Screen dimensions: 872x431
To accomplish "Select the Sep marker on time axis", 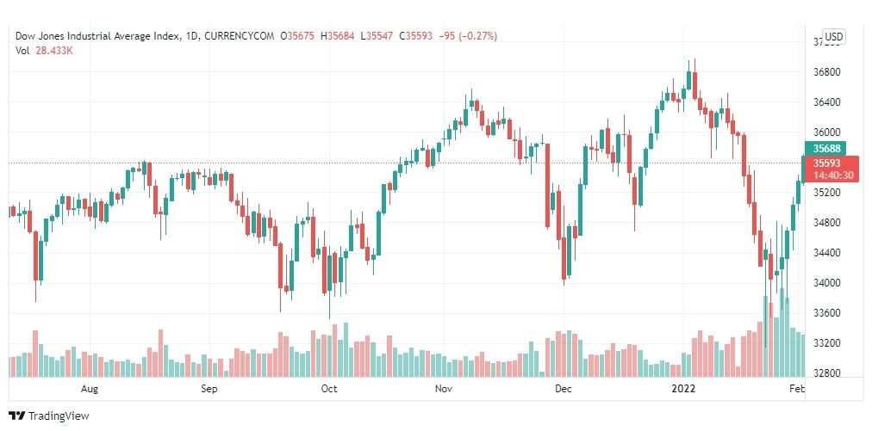I will point(209,389).
